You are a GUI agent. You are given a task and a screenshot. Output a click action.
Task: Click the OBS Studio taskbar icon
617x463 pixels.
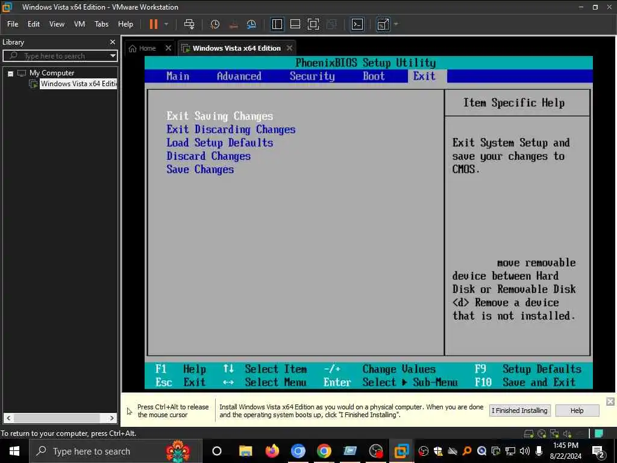click(x=376, y=451)
